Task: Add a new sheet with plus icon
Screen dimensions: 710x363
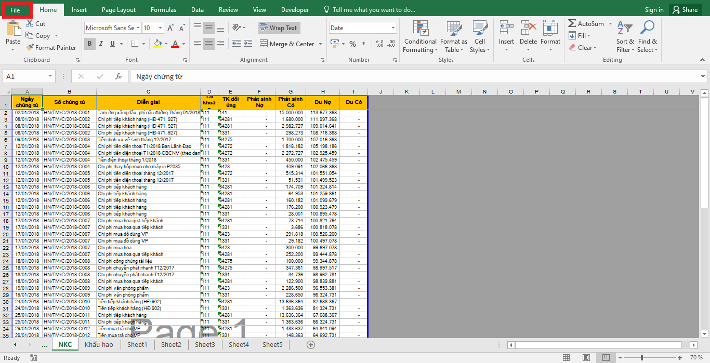Action: pyautogui.click(x=311, y=344)
